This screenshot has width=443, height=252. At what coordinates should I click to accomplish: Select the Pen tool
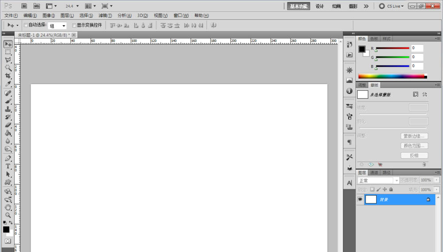[x=8, y=158]
